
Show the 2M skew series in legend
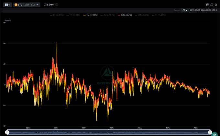pos(108,15)
